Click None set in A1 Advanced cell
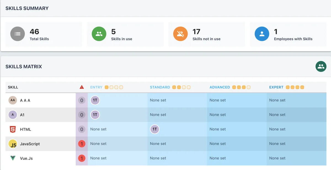331x170 pixels. pyautogui.click(x=218, y=115)
